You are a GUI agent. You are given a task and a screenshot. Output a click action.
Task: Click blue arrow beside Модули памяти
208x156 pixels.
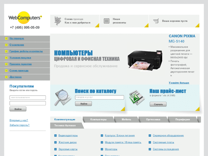click(102, 142)
